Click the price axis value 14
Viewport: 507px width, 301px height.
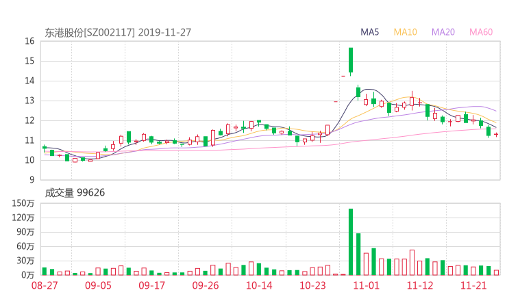tap(29, 81)
